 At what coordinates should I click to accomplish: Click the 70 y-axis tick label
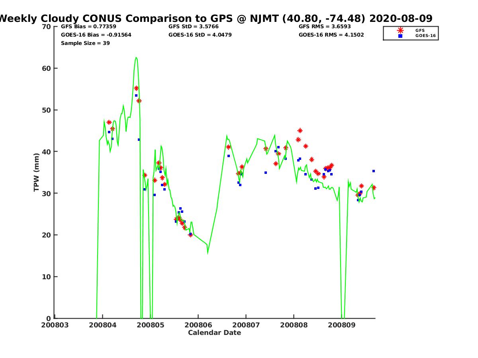point(47,27)
